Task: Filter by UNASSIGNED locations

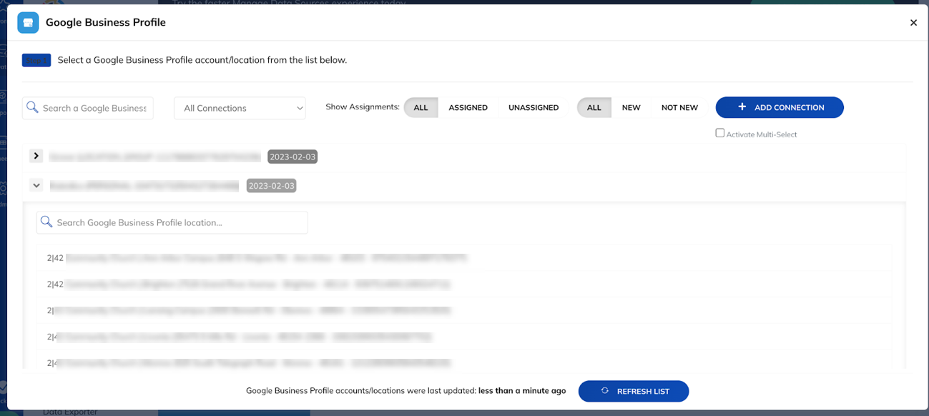Action: tap(534, 108)
